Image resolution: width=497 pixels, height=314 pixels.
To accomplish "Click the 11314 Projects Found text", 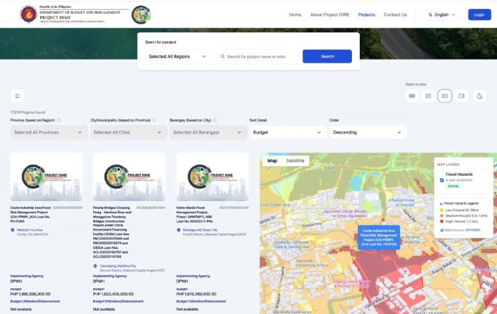I will tap(28, 112).
